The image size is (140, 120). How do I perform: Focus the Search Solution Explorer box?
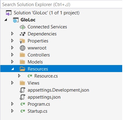(x=61, y=5)
